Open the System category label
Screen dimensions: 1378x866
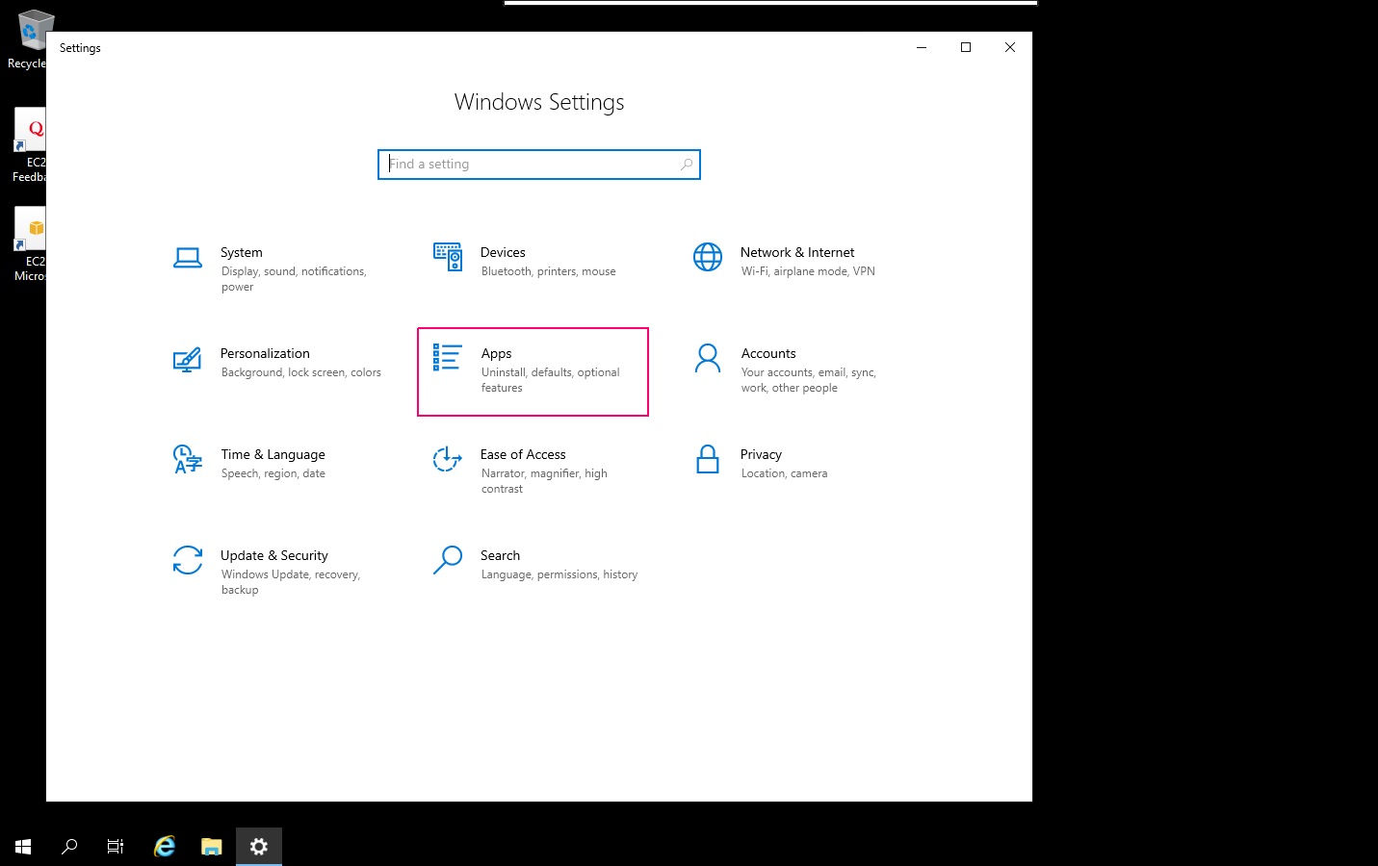click(x=241, y=252)
